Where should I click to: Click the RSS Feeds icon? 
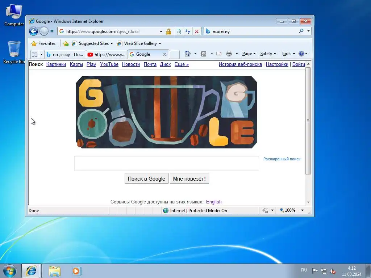pos(204,54)
